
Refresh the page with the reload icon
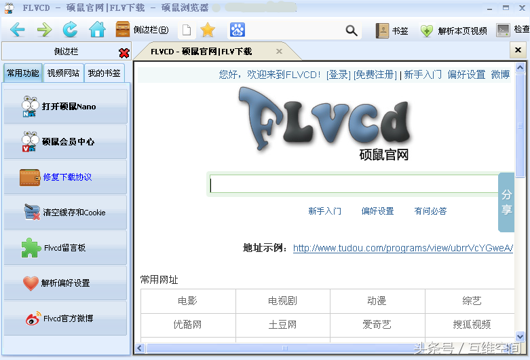tap(70, 30)
